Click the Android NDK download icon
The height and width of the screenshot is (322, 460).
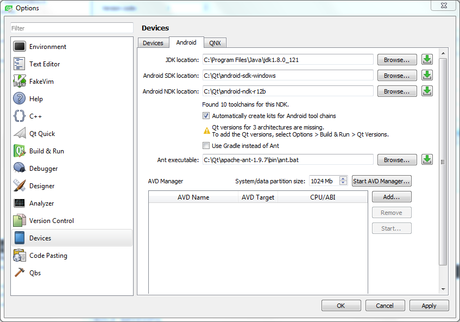[427, 91]
